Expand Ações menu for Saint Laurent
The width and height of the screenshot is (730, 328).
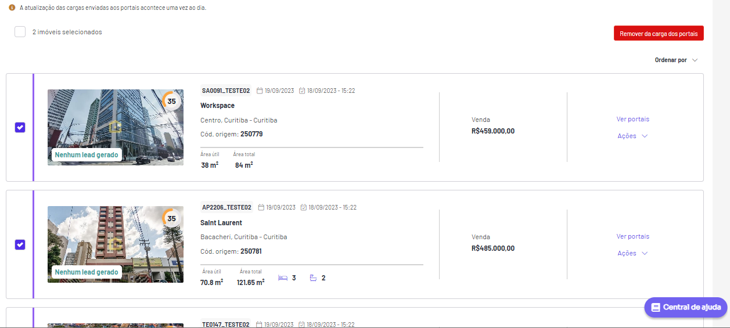(x=632, y=253)
